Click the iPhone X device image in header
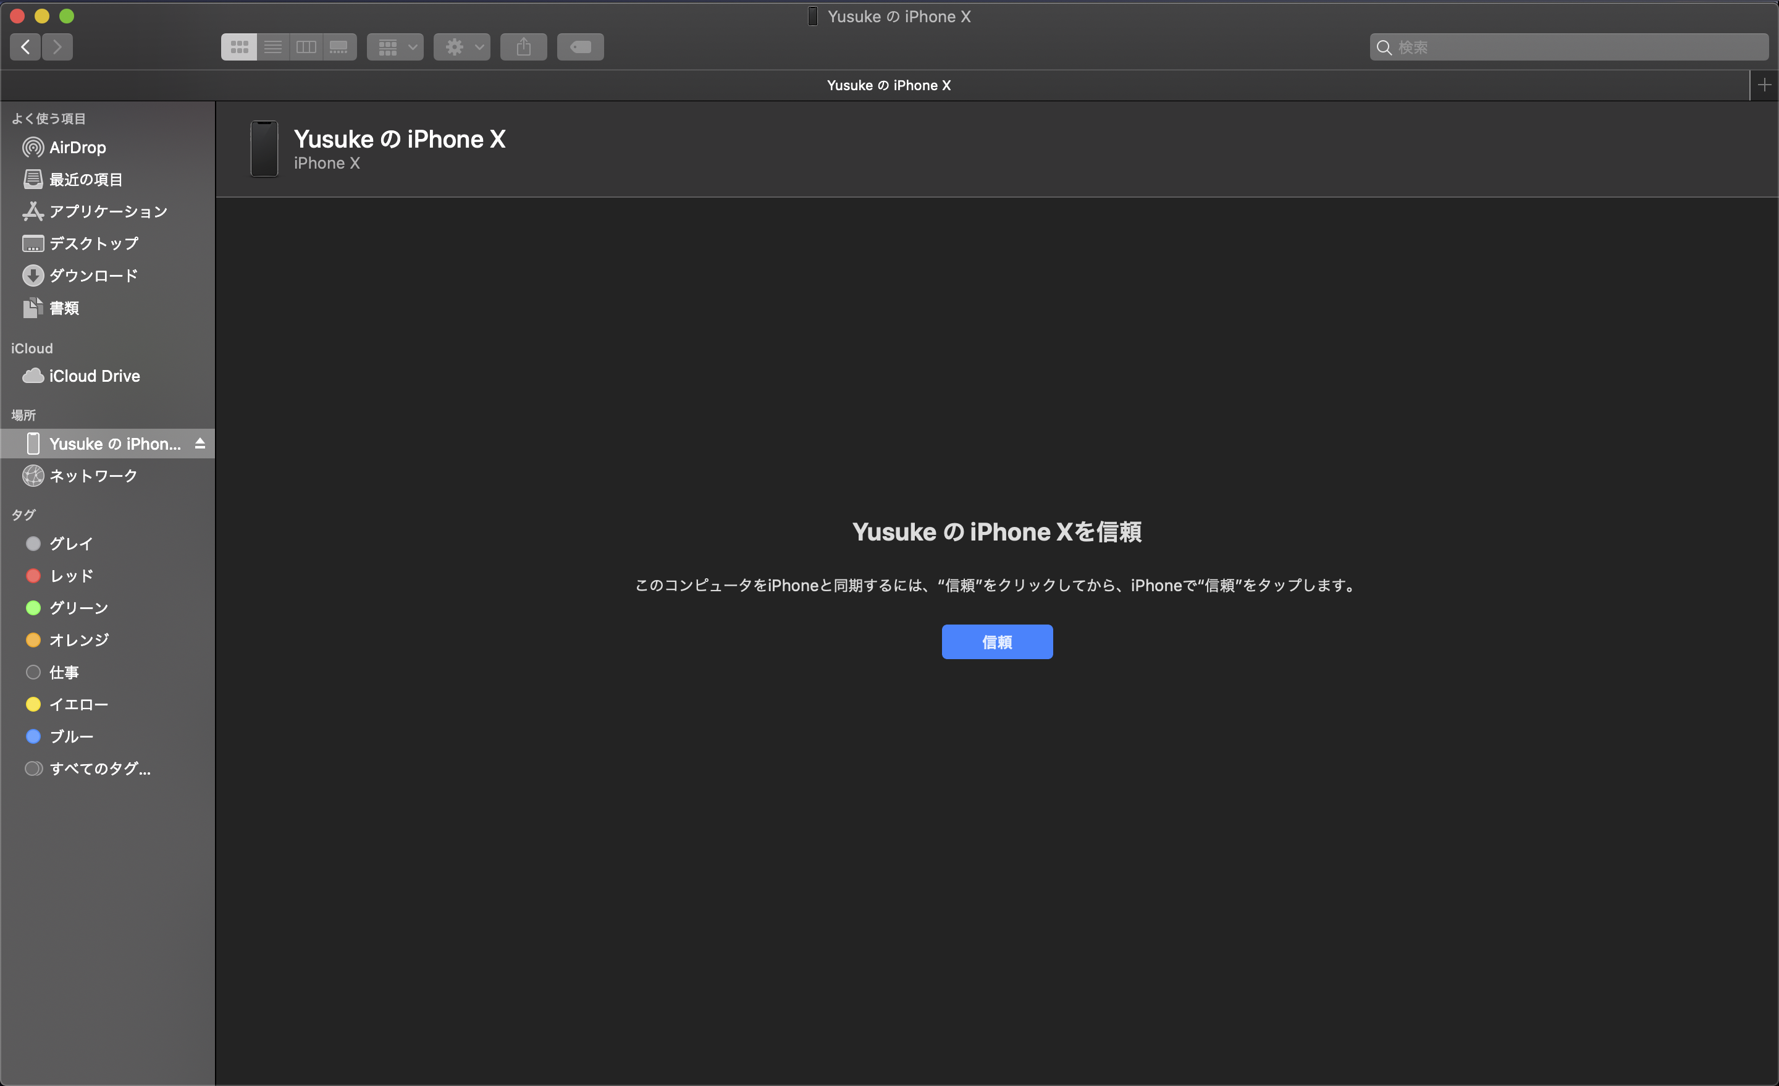 [264, 149]
